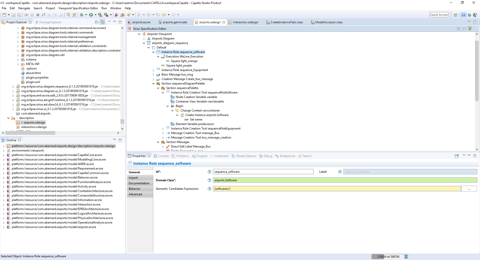Click the Expand All icon in the Sirius editor
Viewport: 480px width, 260px height.
click(458, 29)
